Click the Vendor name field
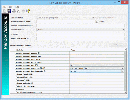 (64, 18)
